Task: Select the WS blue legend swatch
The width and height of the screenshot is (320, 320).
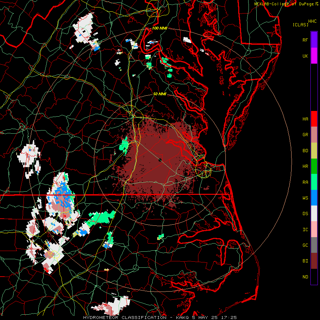Action: (x=314, y=198)
